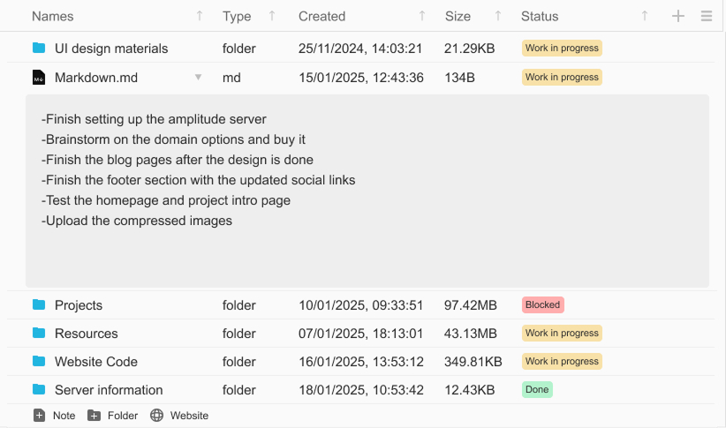Sort by Size using arrow icon
The height and width of the screenshot is (428, 726).
(498, 16)
